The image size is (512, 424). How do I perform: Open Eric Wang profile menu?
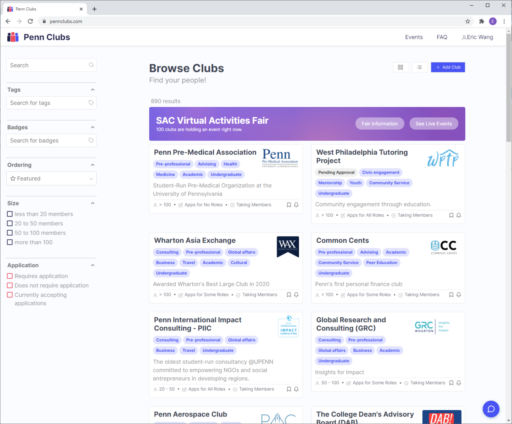[x=478, y=37]
